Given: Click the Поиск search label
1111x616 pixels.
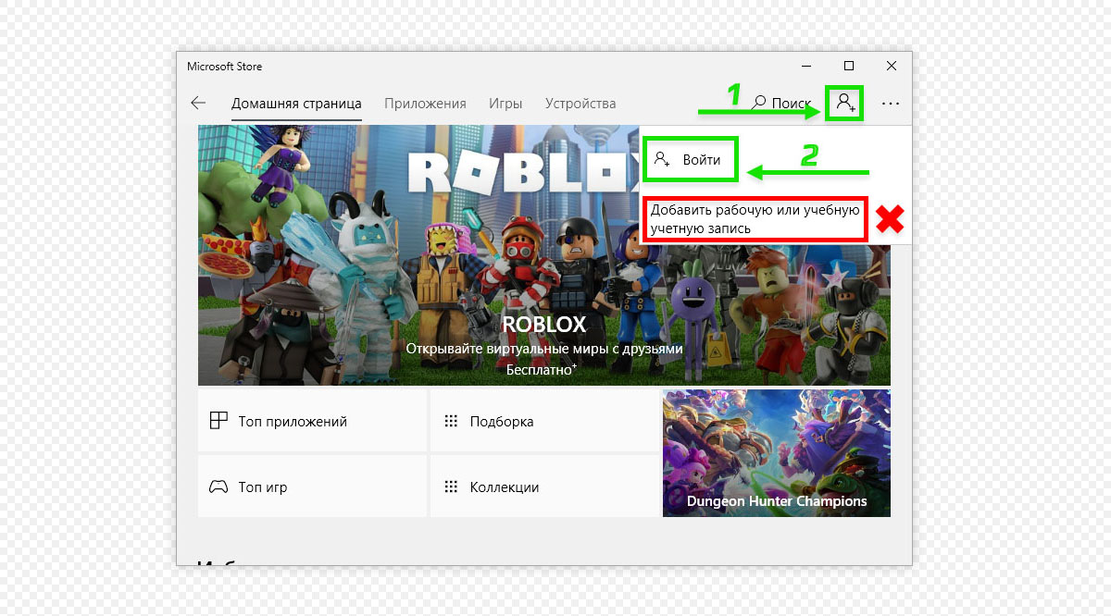Looking at the screenshot, I should (791, 104).
